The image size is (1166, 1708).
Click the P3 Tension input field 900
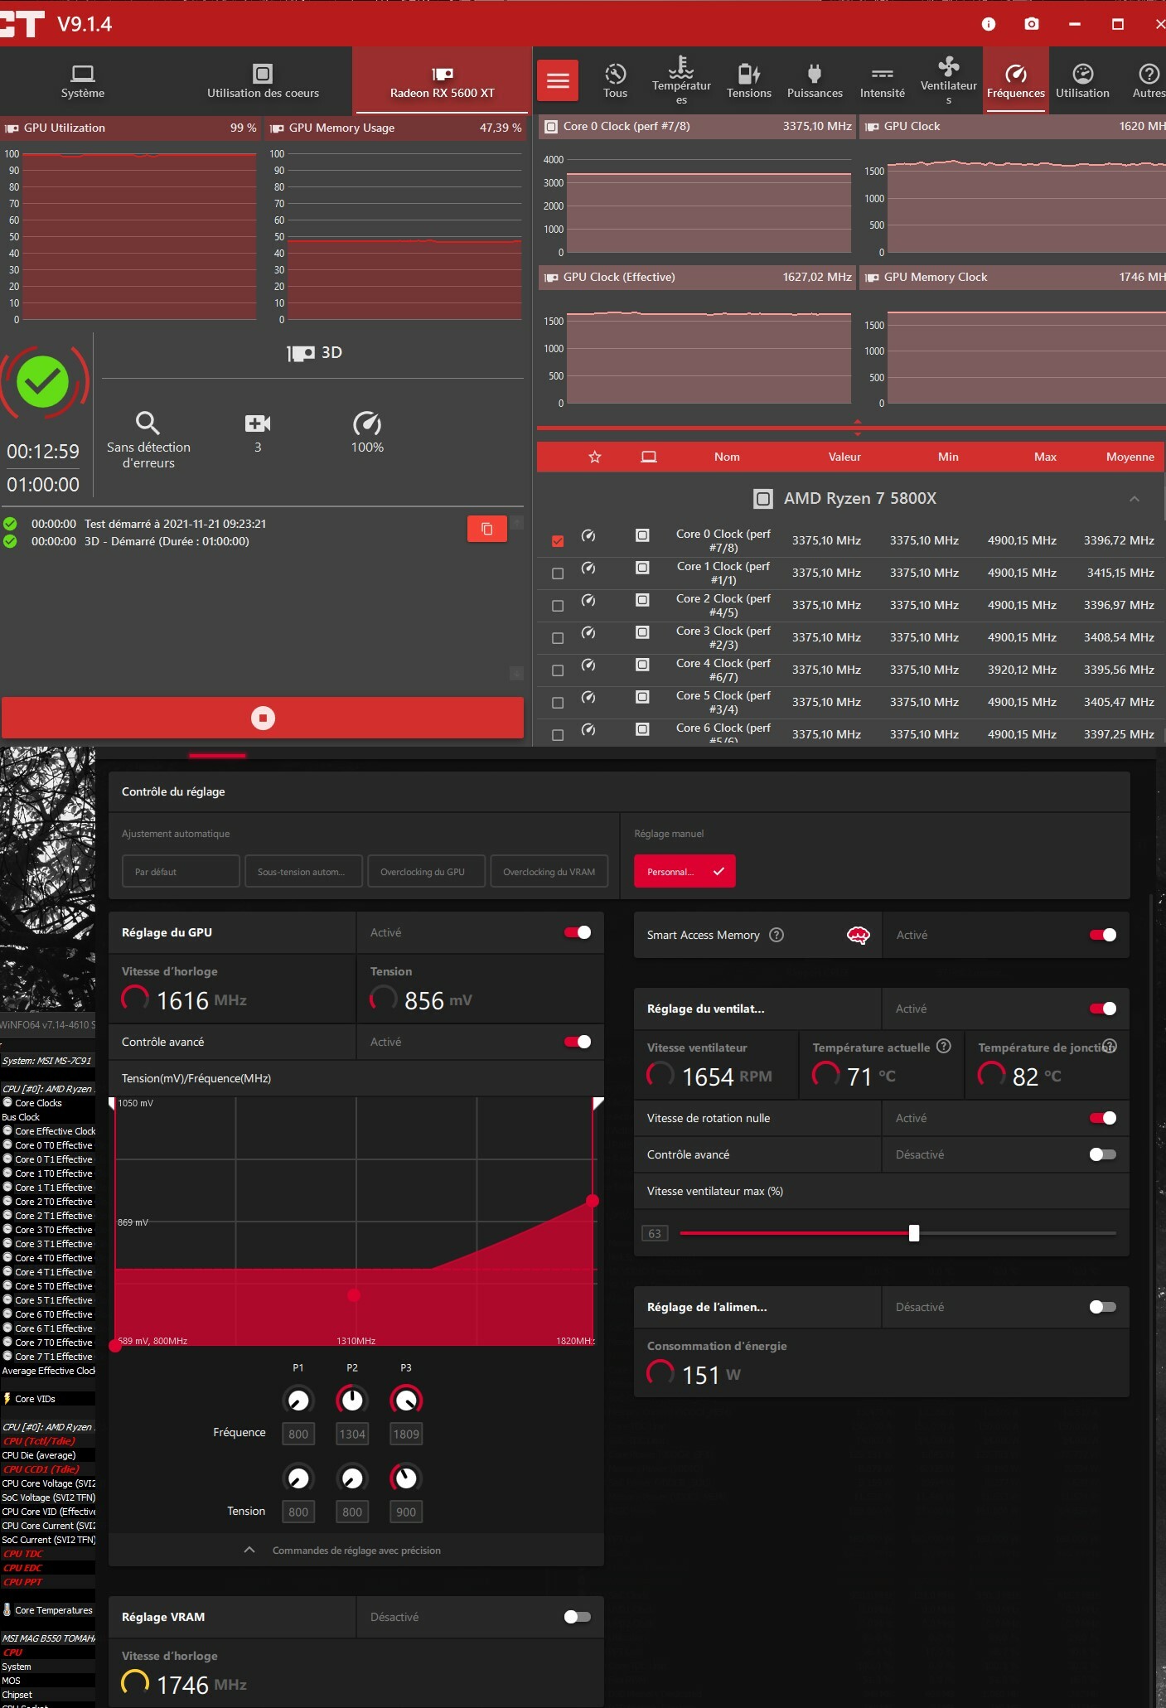(406, 1512)
